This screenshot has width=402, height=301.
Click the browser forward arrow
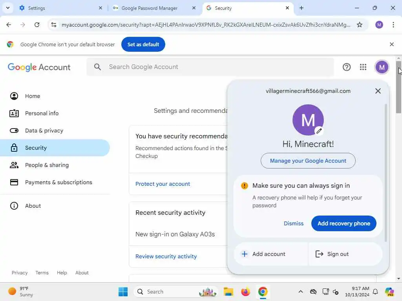point(23,25)
